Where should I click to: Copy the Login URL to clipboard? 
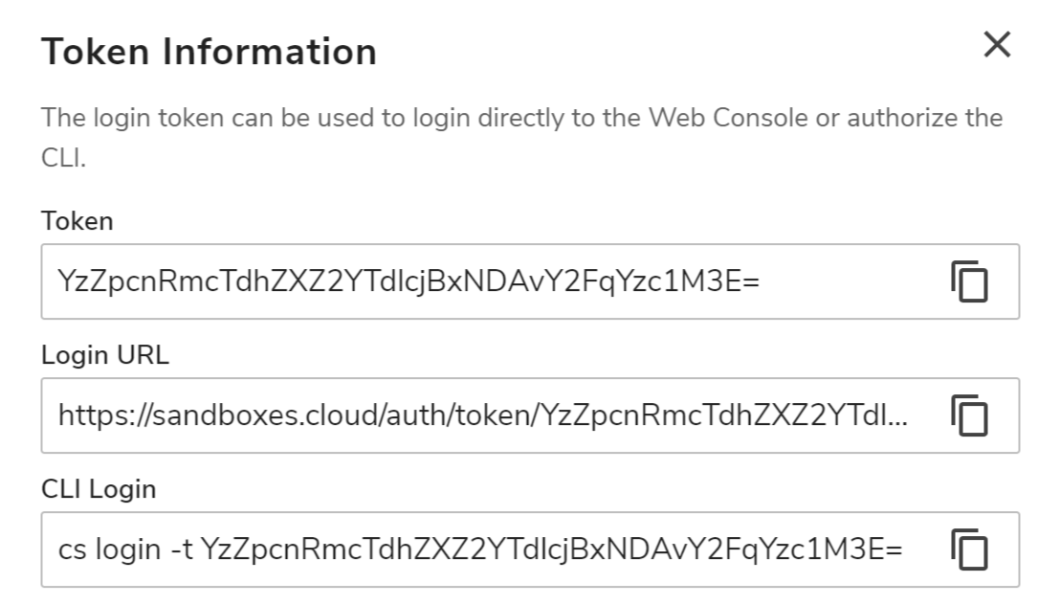[x=969, y=415]
